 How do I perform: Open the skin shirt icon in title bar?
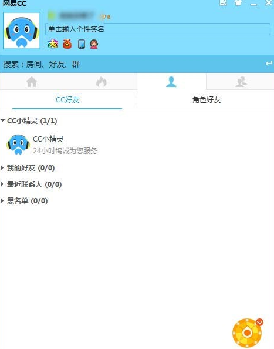[x=238, y=3]
